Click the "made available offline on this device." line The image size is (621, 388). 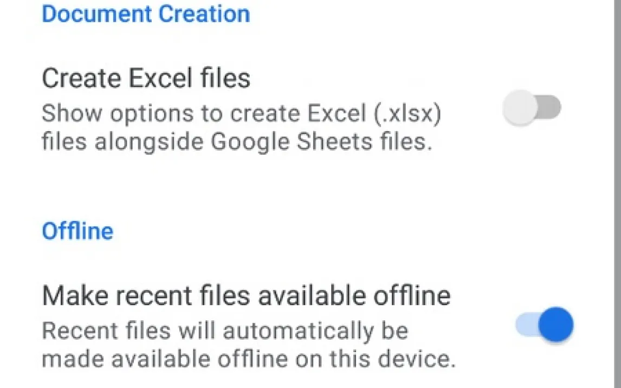[x=248, y=359]
